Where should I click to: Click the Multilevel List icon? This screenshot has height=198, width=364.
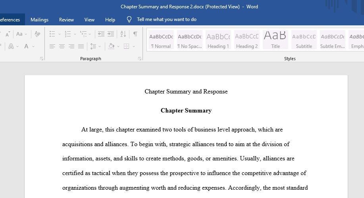(83, 34)
